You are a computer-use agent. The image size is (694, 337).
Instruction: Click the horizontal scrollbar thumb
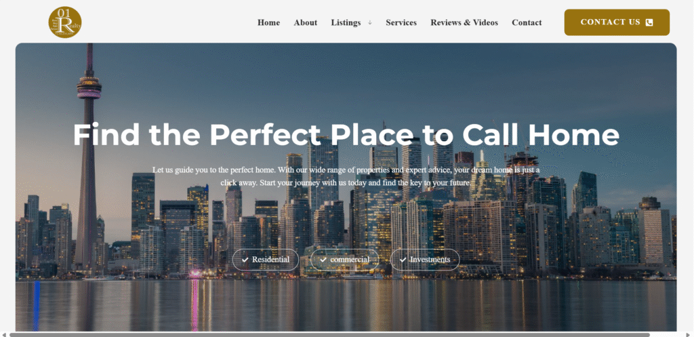(x=329, y=335)
